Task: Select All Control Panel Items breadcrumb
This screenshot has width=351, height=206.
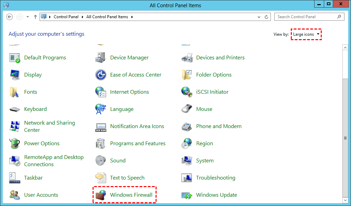Action: point(107,17)
